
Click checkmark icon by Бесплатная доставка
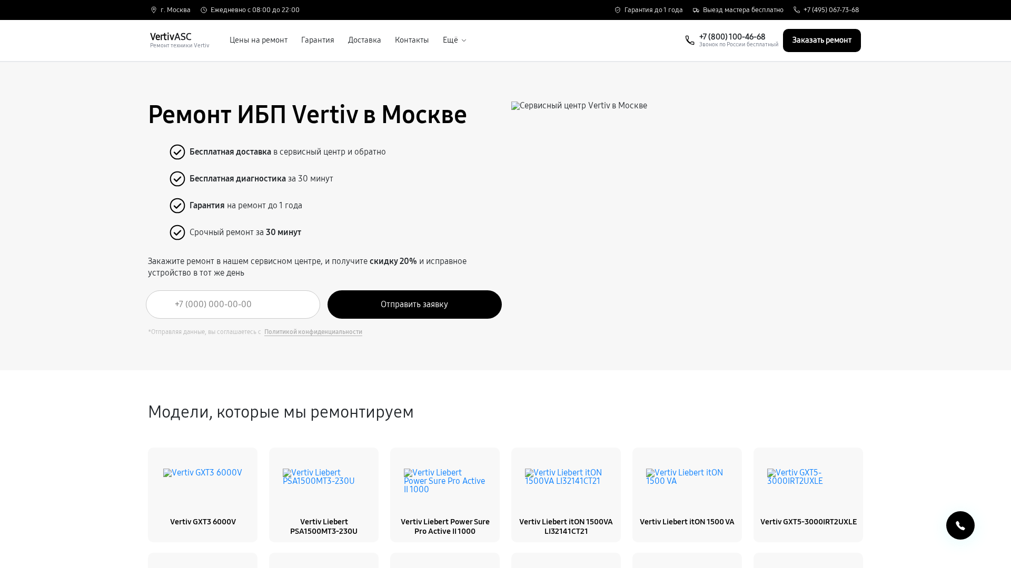click(x=177, y=152)
